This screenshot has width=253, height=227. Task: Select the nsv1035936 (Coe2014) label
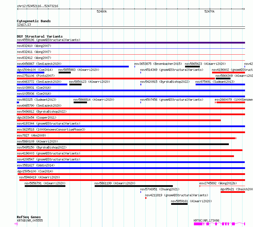34,94
